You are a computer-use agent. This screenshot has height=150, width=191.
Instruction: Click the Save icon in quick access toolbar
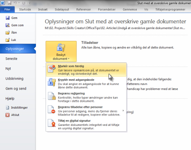click(10, 3)
